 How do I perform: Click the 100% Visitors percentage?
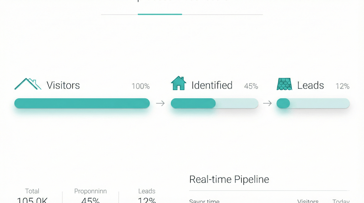tap(141, 86)
